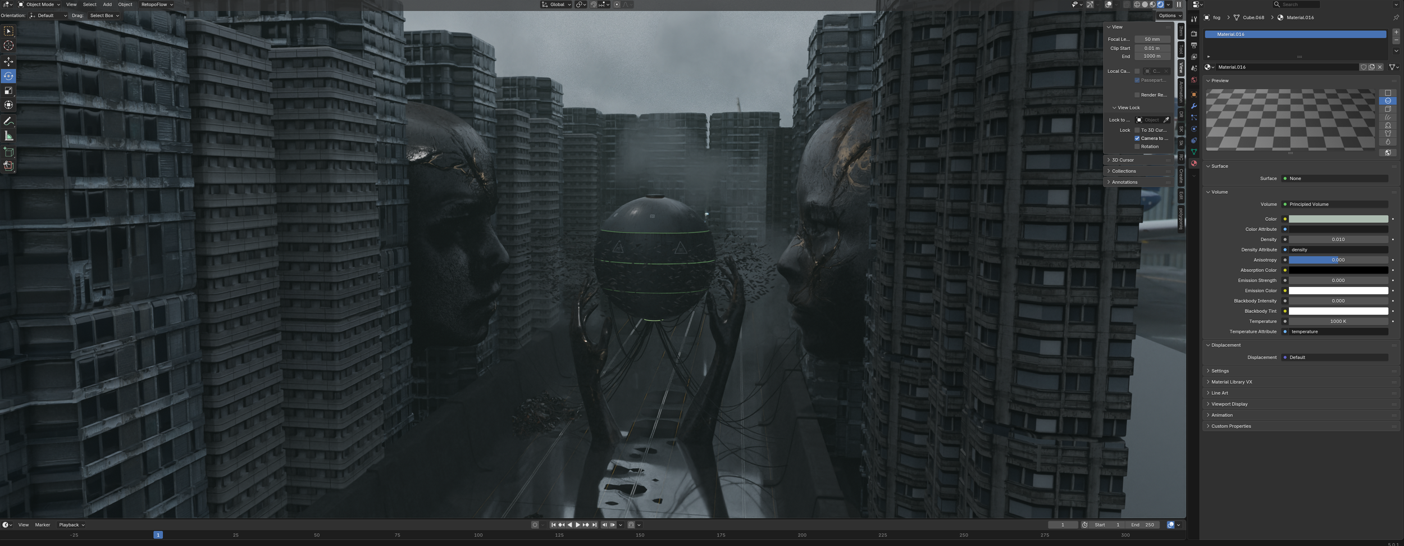Image resolution: width=1404 pixels, height=546 pixels.
Task: Select sphere preview shape for Material.016
Action: [1388, 101]
